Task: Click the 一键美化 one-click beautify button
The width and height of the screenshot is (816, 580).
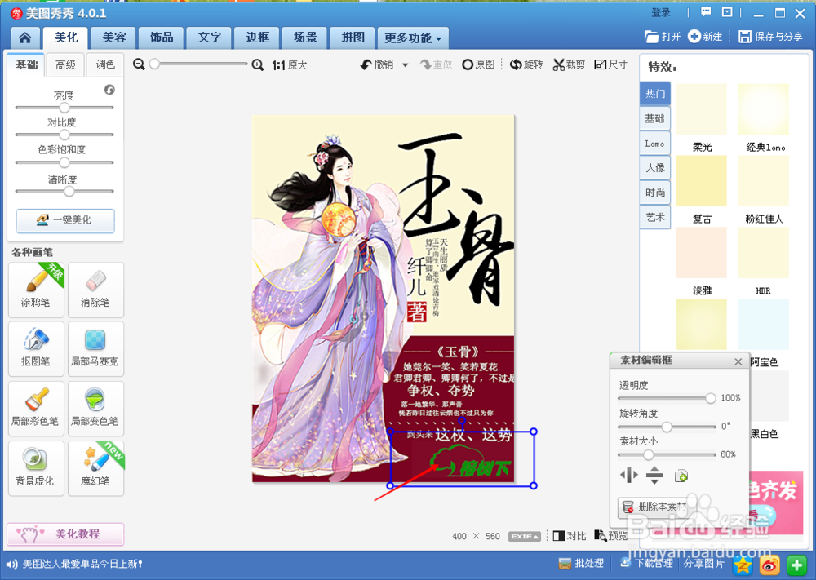Action: pyautogui.click(x=64, y=220)
